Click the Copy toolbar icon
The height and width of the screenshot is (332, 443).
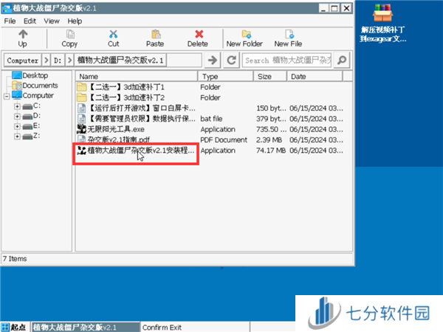(69, 34)
